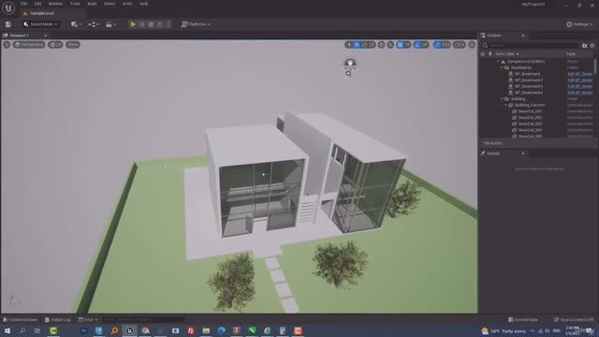This screenshot has height=337, width=599.
Task: Change the grid snap size value
Action: pos(408,45)
